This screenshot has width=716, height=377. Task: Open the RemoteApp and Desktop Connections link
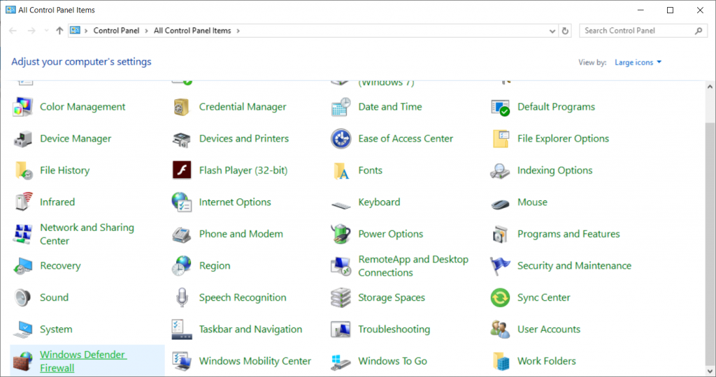[x=413, y=266]
